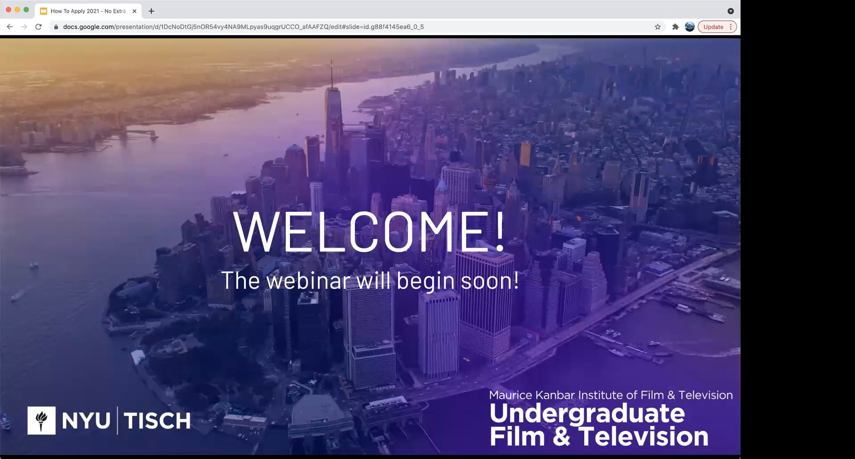Image resolution: width=855 pixels, height=459 pixels.
Task: Click 'The webinar will begin soon!' text
Action: [x=370, y=281]
